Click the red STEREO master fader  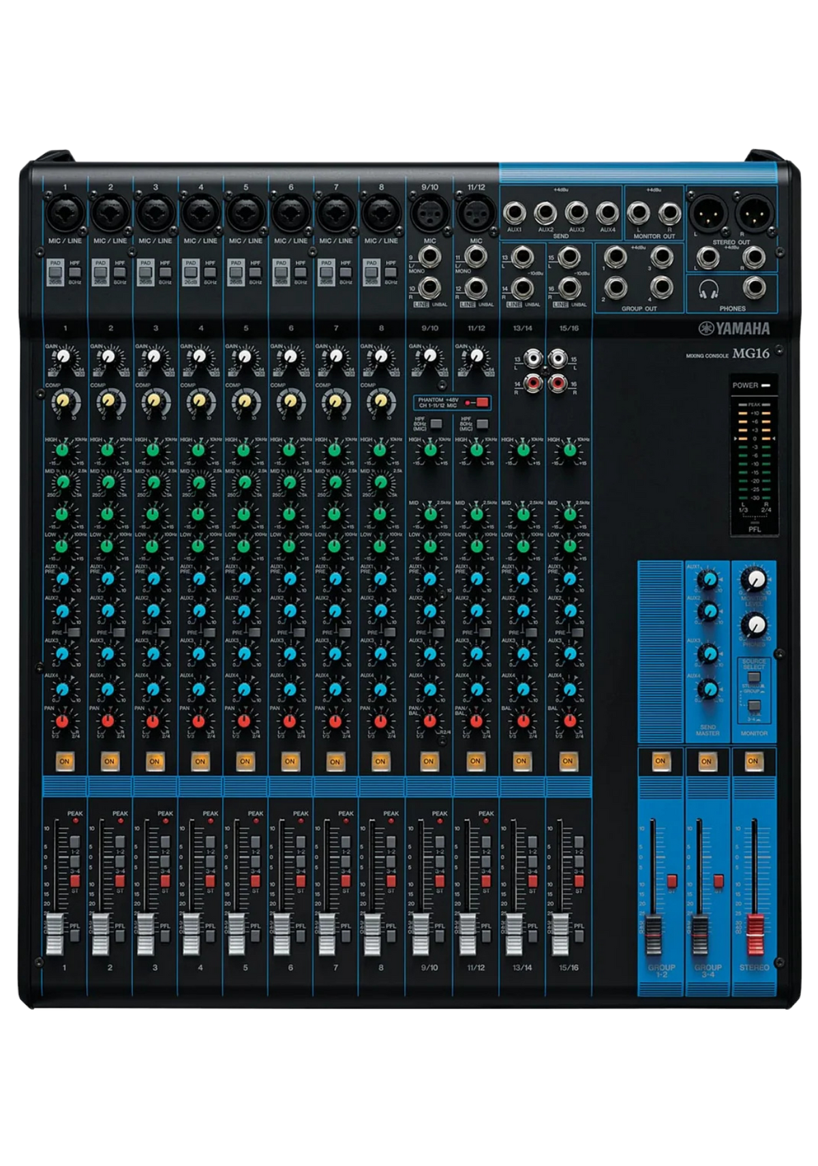pos(755,934)
